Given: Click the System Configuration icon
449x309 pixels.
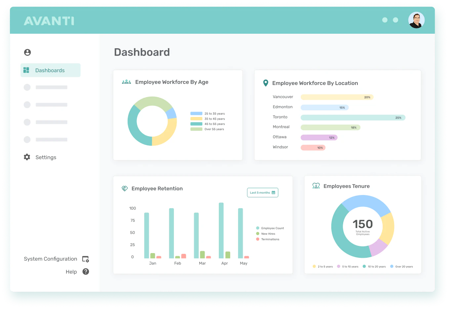Looking at the screenshot, I should point(85,259).
